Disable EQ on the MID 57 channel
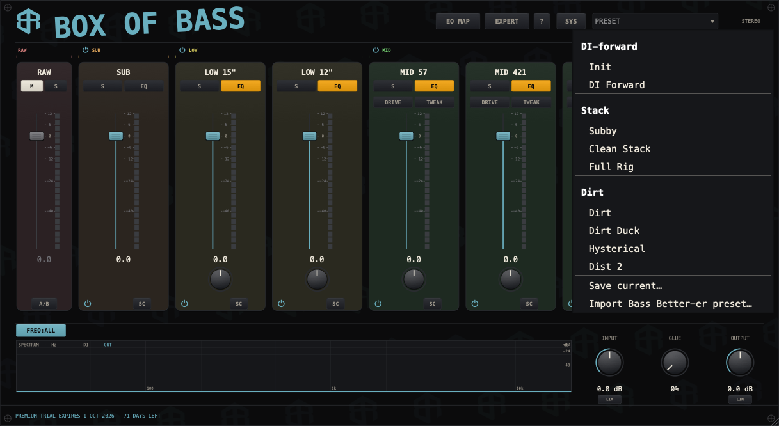The height and width of the screenshot is (426, 779). click(x=434, y=86)
